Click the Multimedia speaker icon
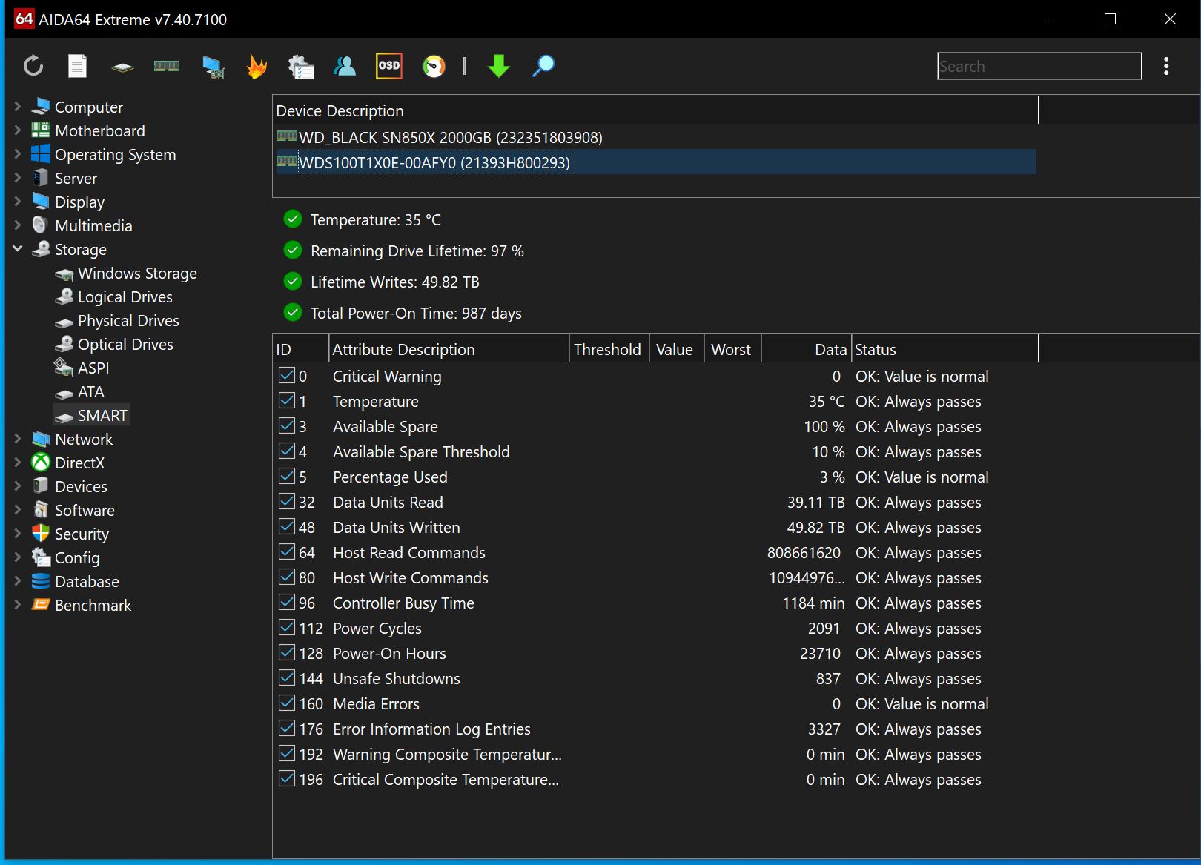This screenshot has height=865, width=1201. pos(41,225)
